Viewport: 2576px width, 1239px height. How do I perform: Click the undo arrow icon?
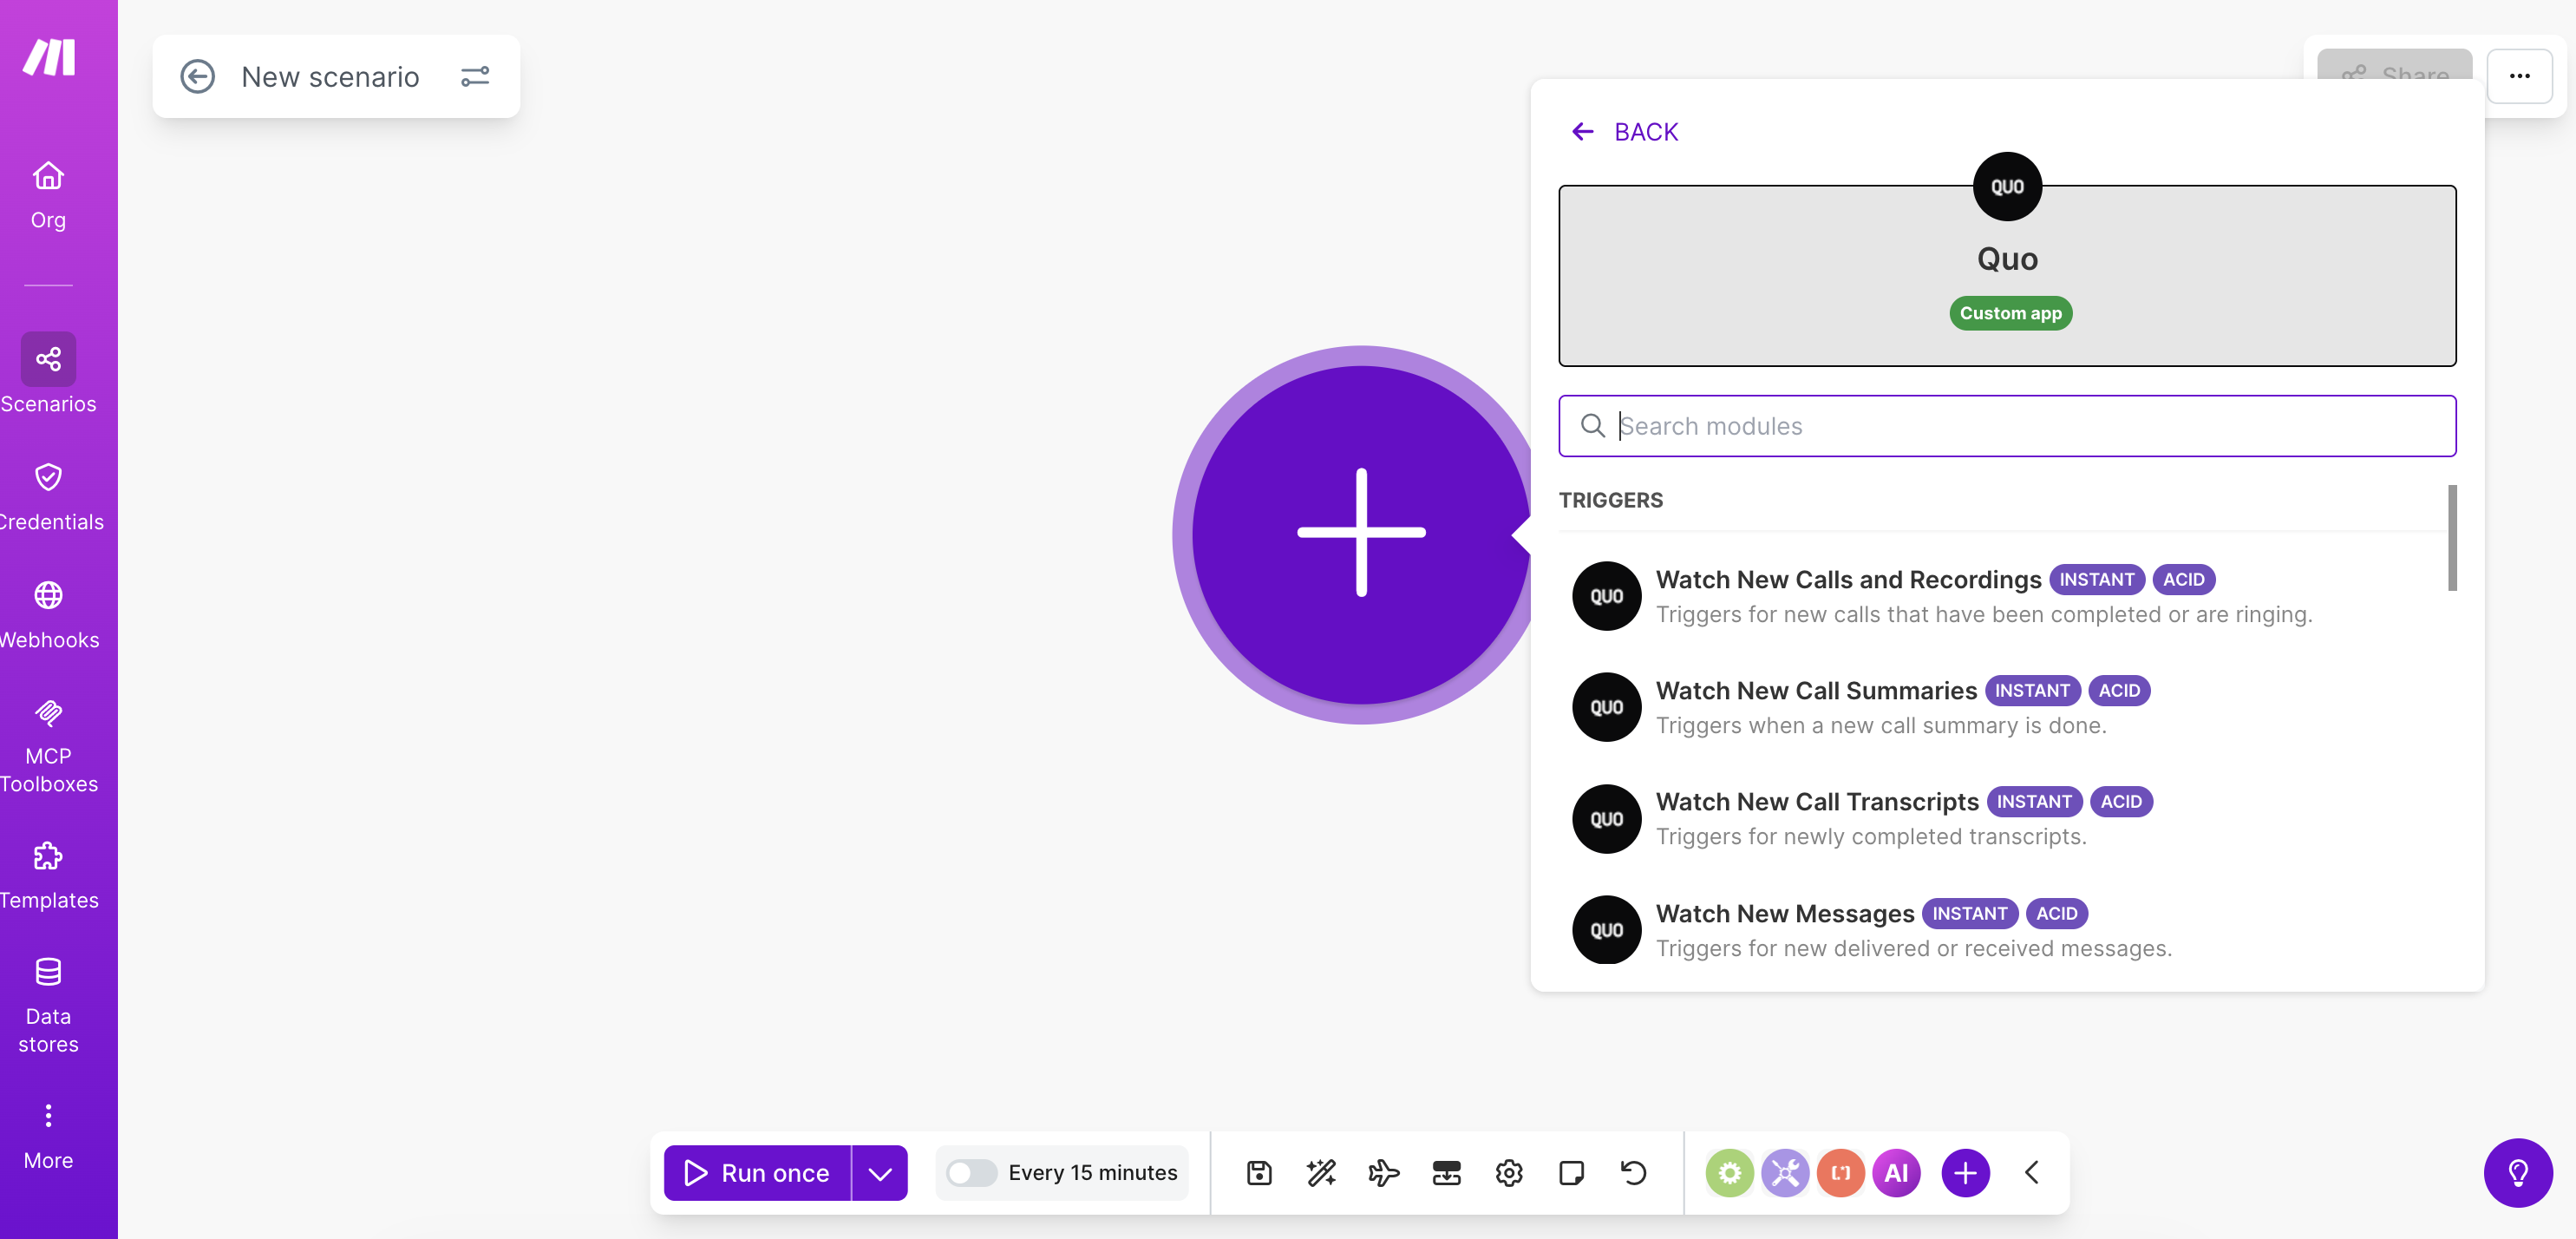point(1633,1172)
